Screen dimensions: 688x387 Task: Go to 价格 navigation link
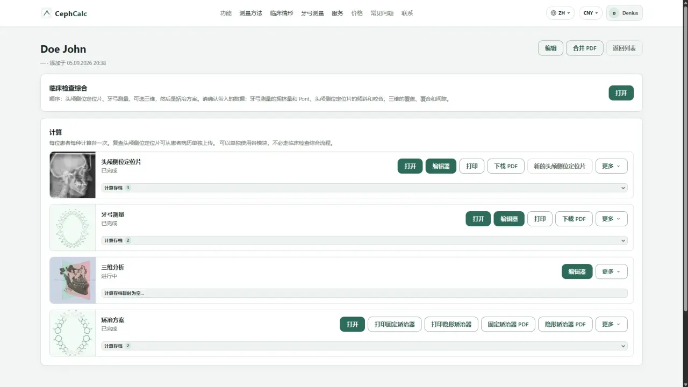click(357, 13)
